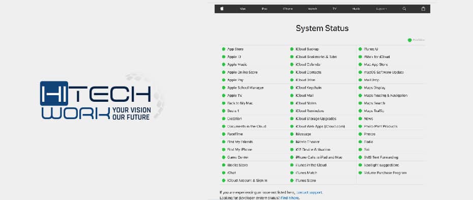Click the iCloud Keychain status entry
This screenshot has width=473, height=200.
click(306, 88)
